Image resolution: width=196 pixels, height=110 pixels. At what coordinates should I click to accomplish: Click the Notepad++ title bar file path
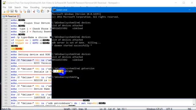(63, 3)
